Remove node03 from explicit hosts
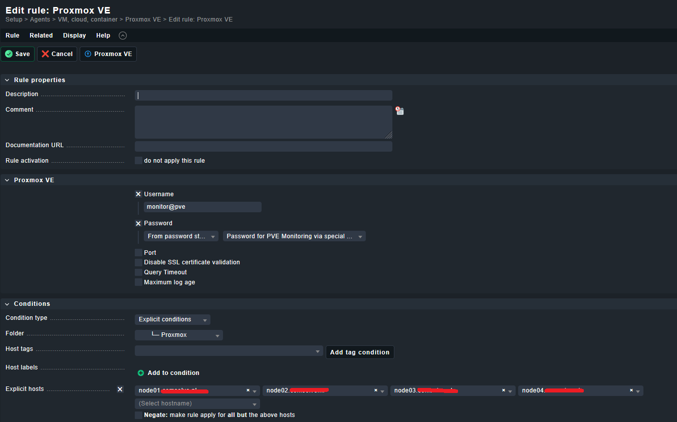This screenshot has height=422, width=677. (x=504, y=390)
